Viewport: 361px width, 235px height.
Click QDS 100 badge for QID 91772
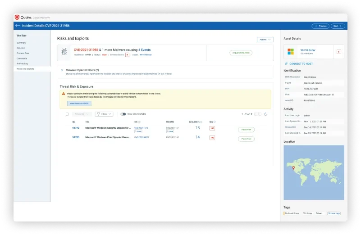coord(212,128)
